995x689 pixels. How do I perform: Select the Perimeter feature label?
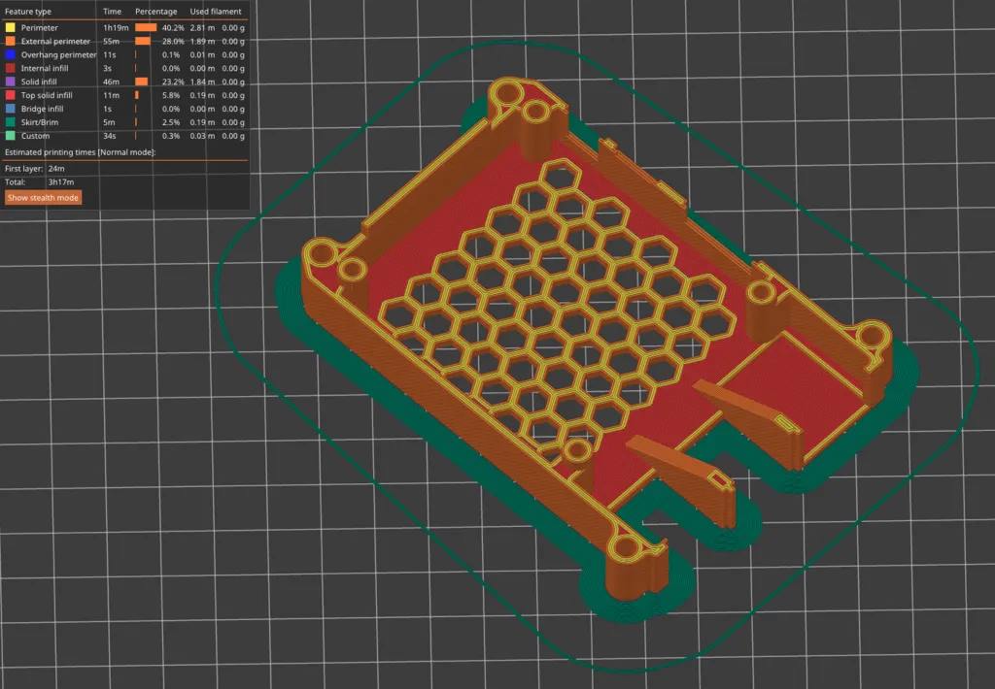39,28
